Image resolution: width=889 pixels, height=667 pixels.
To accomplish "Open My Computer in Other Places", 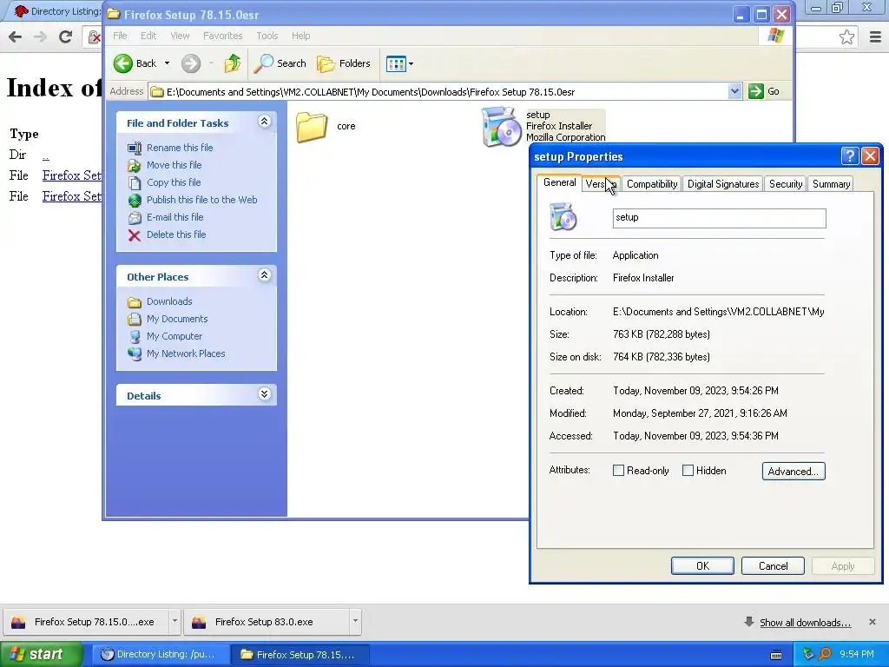I will click(174, 336).
